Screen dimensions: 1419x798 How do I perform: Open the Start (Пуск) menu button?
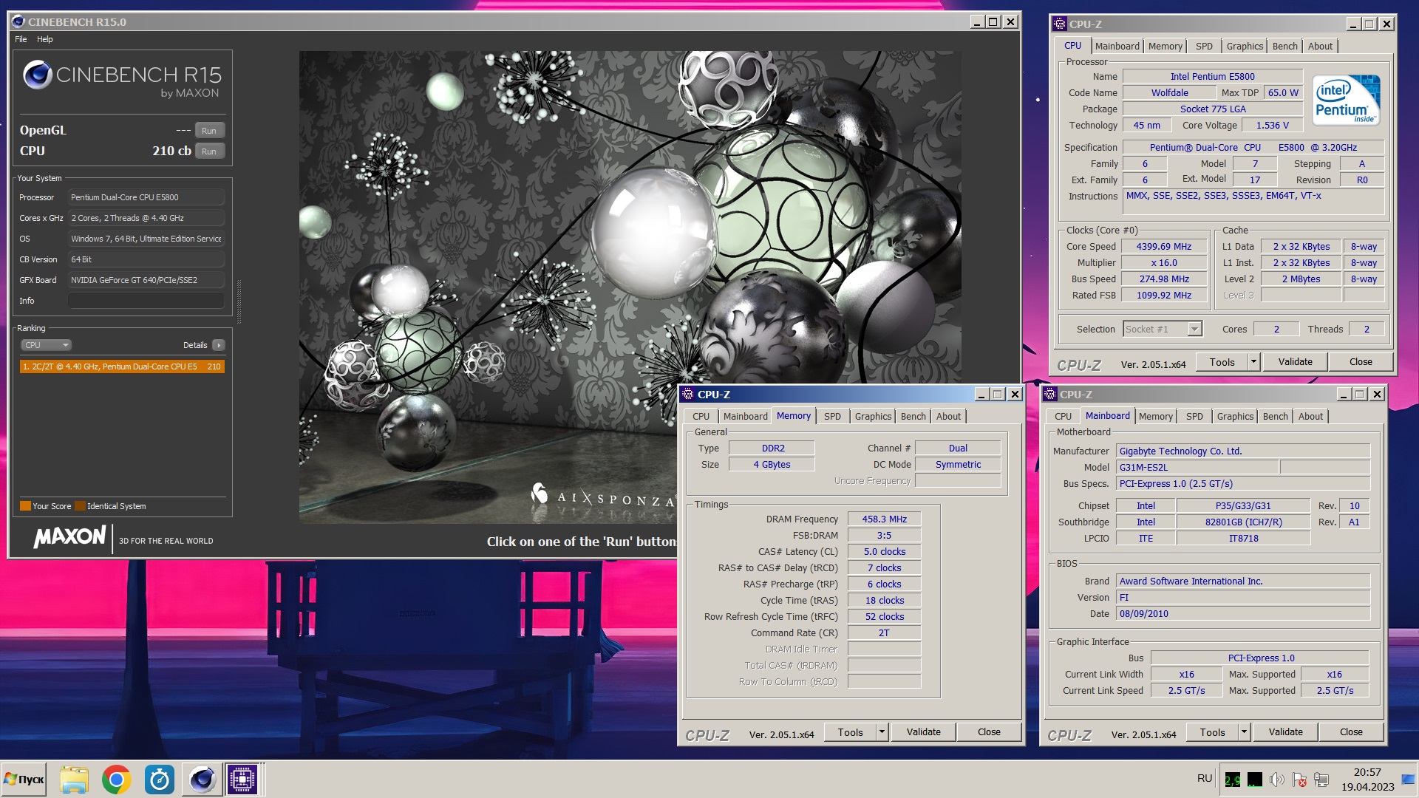(x=24, y=780)
